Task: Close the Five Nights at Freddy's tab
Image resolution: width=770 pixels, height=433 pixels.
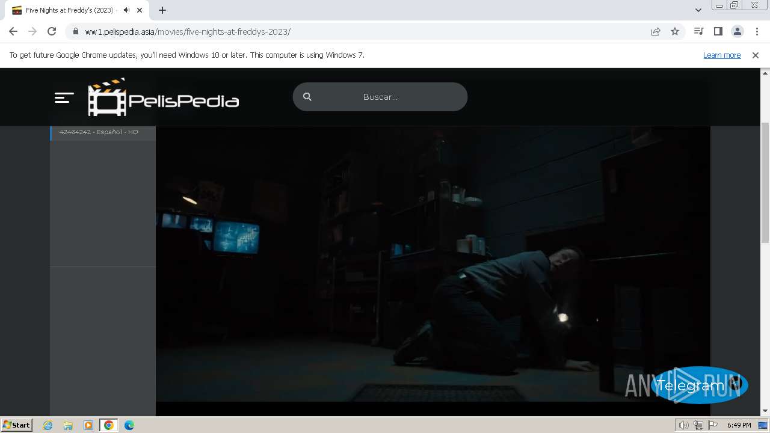Action: tap(140, 10)
